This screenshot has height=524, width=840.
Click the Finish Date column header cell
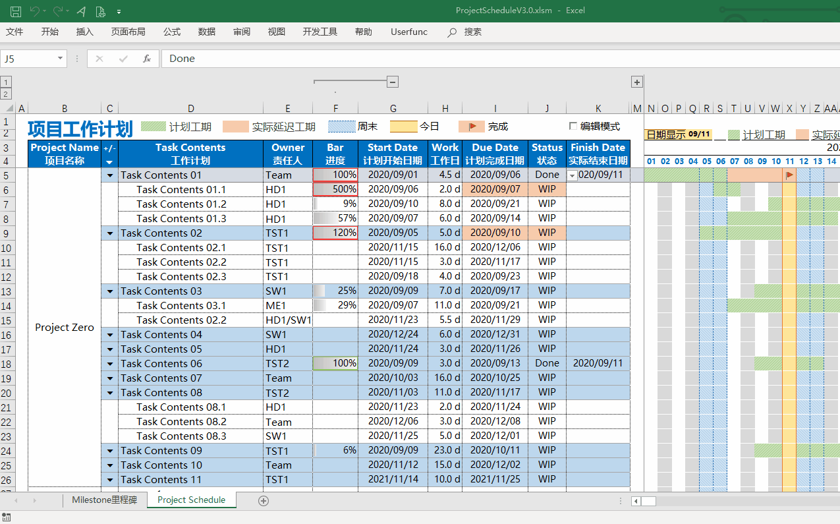(x=598, y=154)
